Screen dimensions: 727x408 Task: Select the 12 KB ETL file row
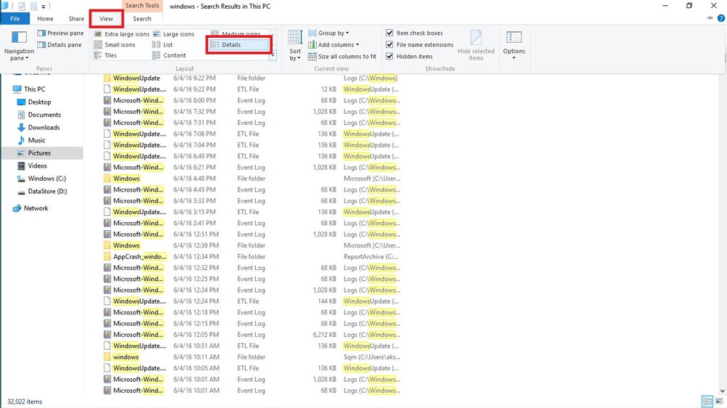(252, 89)
